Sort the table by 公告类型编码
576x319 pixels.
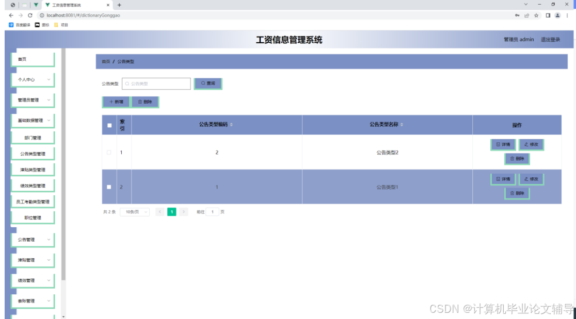[x=231, y=125]
